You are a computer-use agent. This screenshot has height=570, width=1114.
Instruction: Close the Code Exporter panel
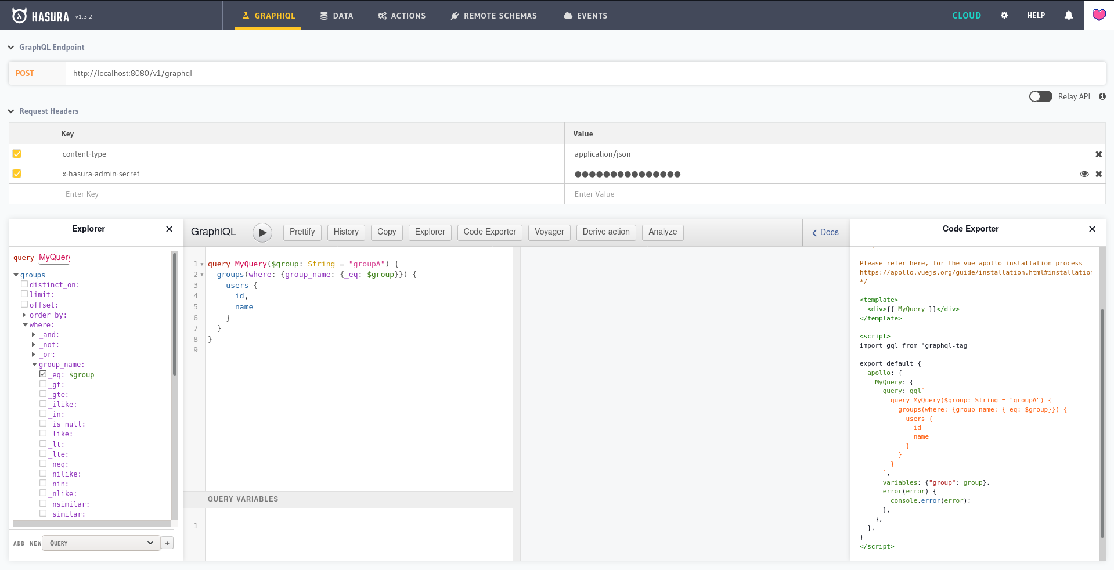pos(1092,229)
